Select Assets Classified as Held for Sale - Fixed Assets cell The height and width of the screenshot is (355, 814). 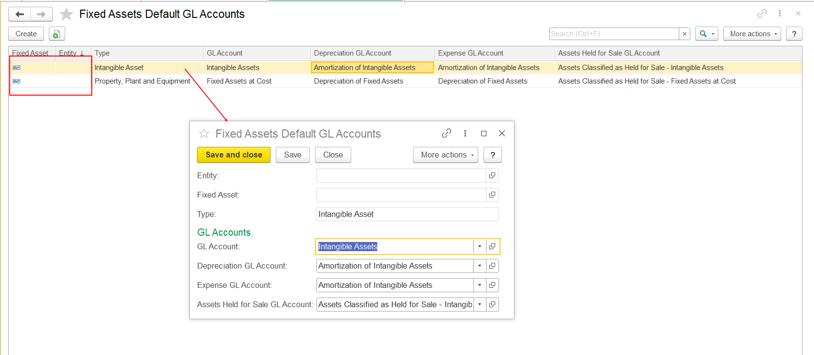[678, 81]
